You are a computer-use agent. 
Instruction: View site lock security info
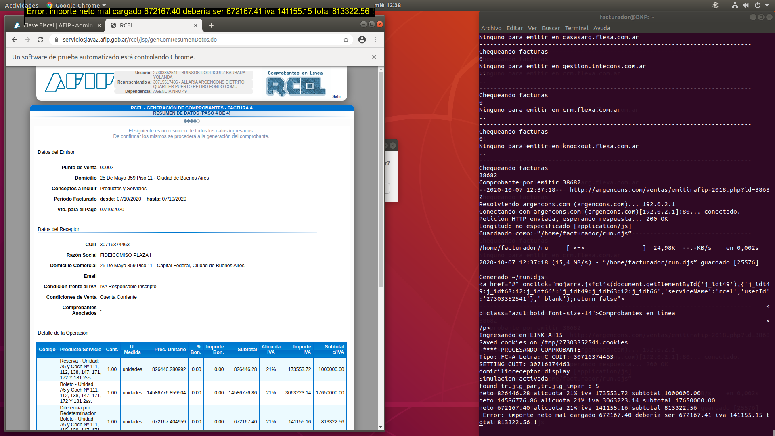click(56, 40)
